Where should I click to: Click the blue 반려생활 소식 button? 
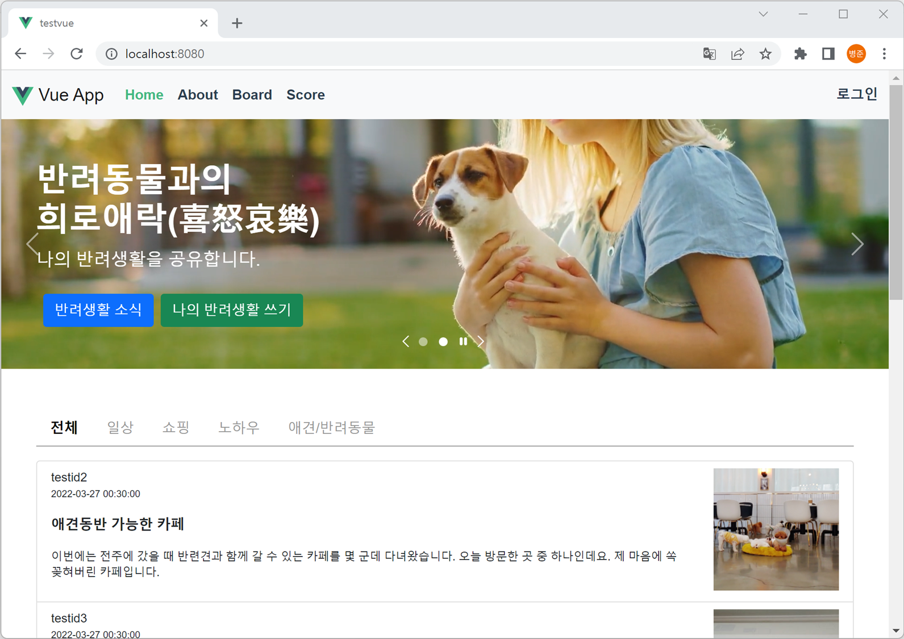(98, 310)
